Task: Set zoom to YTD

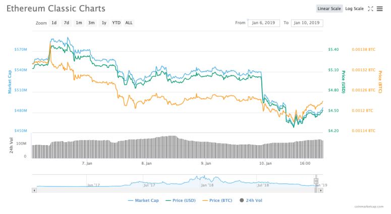Action: point(116,23)
